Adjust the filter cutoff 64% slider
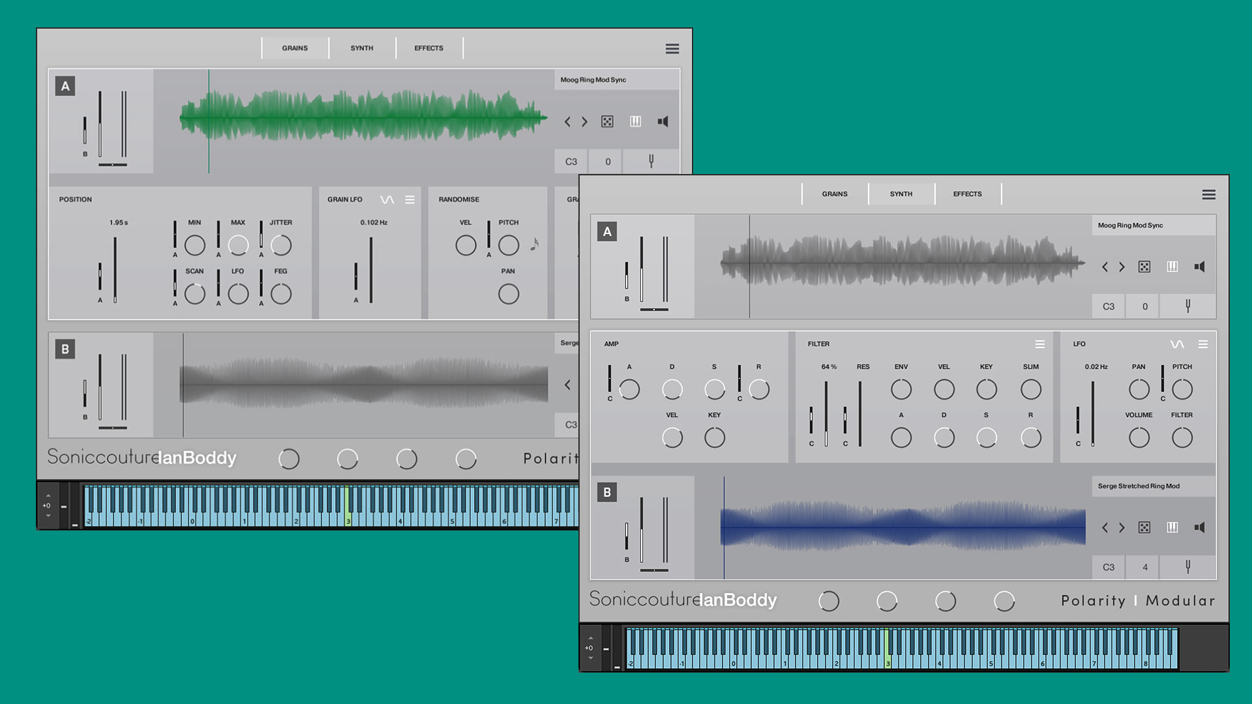The image size is (1252, 704). [x=826, y=414]
